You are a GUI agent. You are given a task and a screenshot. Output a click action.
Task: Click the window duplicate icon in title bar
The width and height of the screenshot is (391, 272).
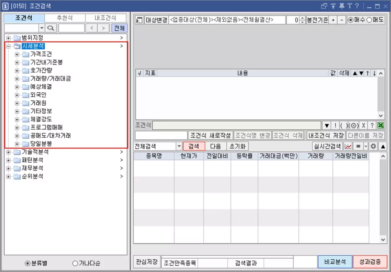click(x=324, y=6)
